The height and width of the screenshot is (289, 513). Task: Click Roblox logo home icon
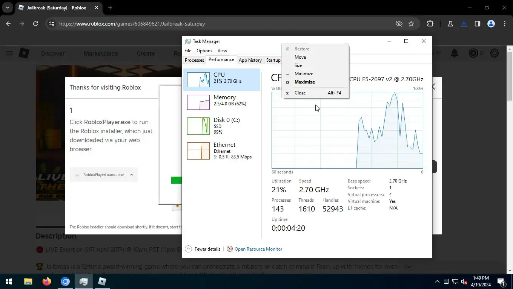pos(24,53)
